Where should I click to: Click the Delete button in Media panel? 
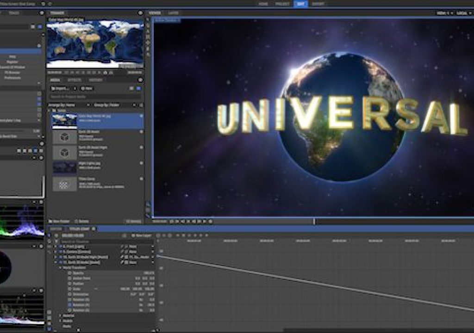point(81,222)
